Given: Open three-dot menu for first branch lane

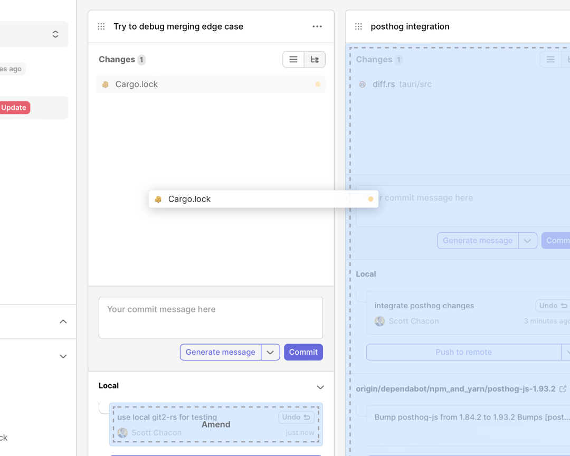Looking at the screenshot, I should coord(317,26).
